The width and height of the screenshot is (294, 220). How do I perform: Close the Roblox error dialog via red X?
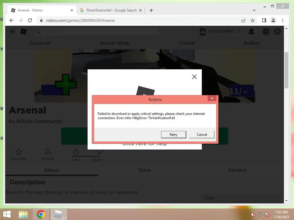point(212,99)
